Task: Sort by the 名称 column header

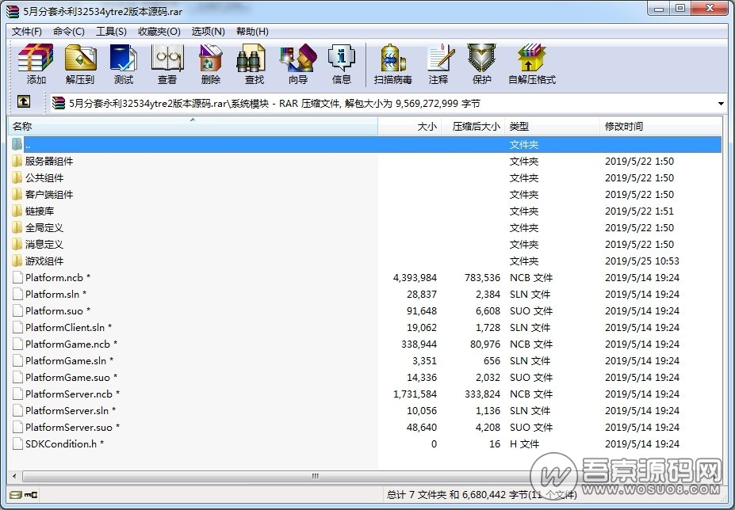Action: [193, 127]
